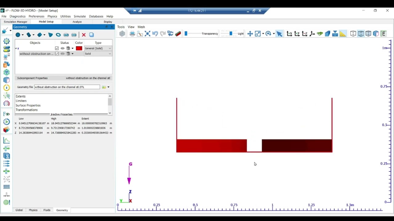Select Surface Properties in properties list
Image resolution: width=394 pixels, height=221 pixels.
(28, 105)
